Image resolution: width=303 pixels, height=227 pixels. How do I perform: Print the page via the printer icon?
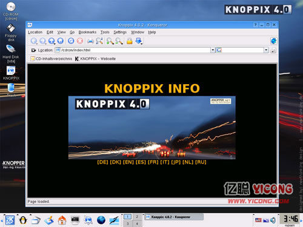[90, 41]
